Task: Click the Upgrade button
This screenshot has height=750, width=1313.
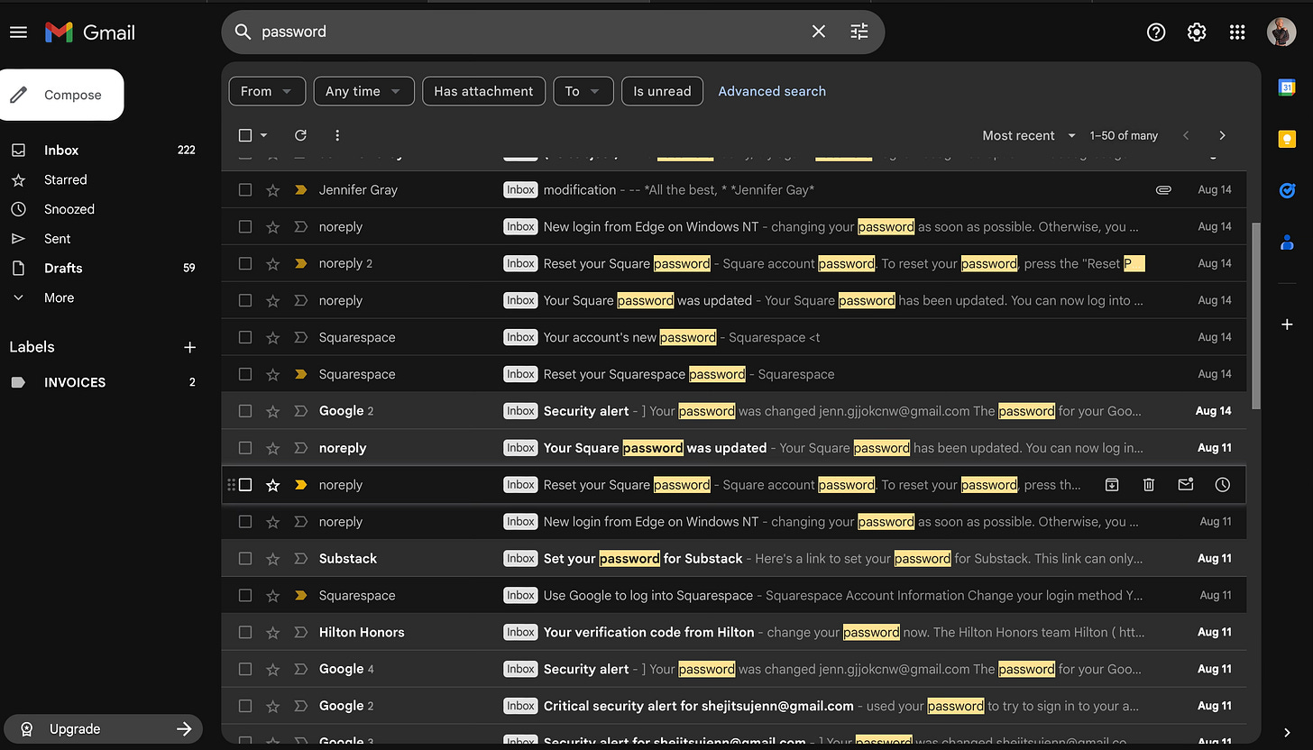Action: coord(103,728)
